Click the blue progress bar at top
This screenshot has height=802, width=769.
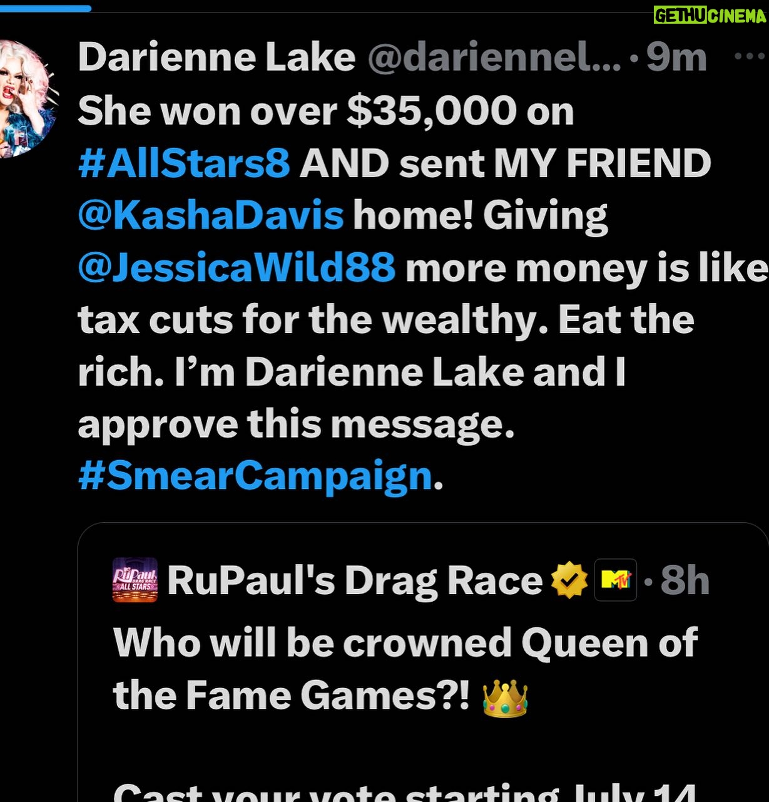(x=46, y=9)
